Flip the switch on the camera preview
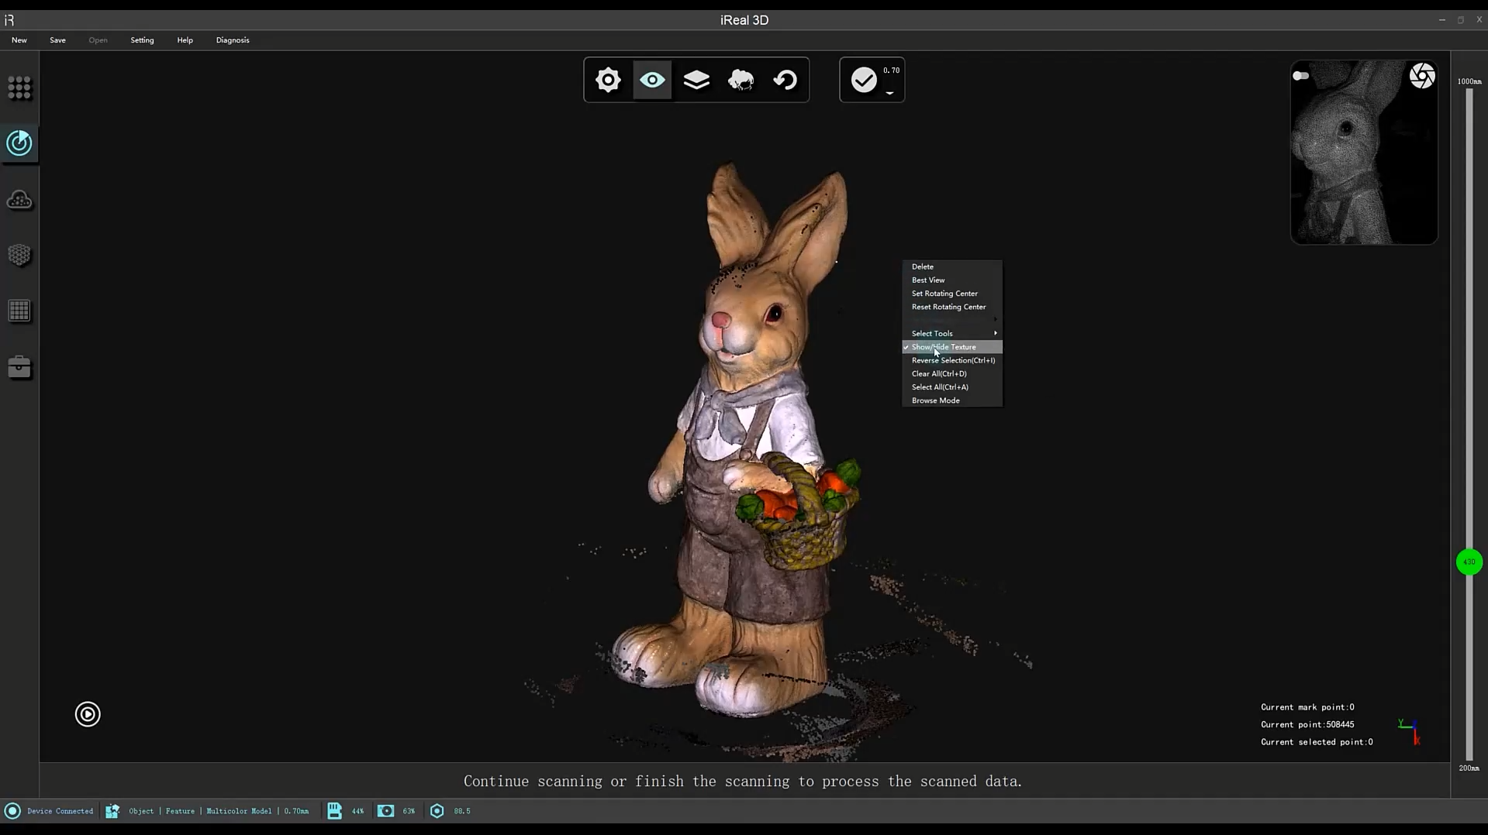1488x835 pixels. (1301, 76)
